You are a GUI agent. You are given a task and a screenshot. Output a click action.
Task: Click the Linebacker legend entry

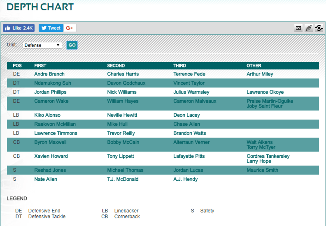click(126, 211)
